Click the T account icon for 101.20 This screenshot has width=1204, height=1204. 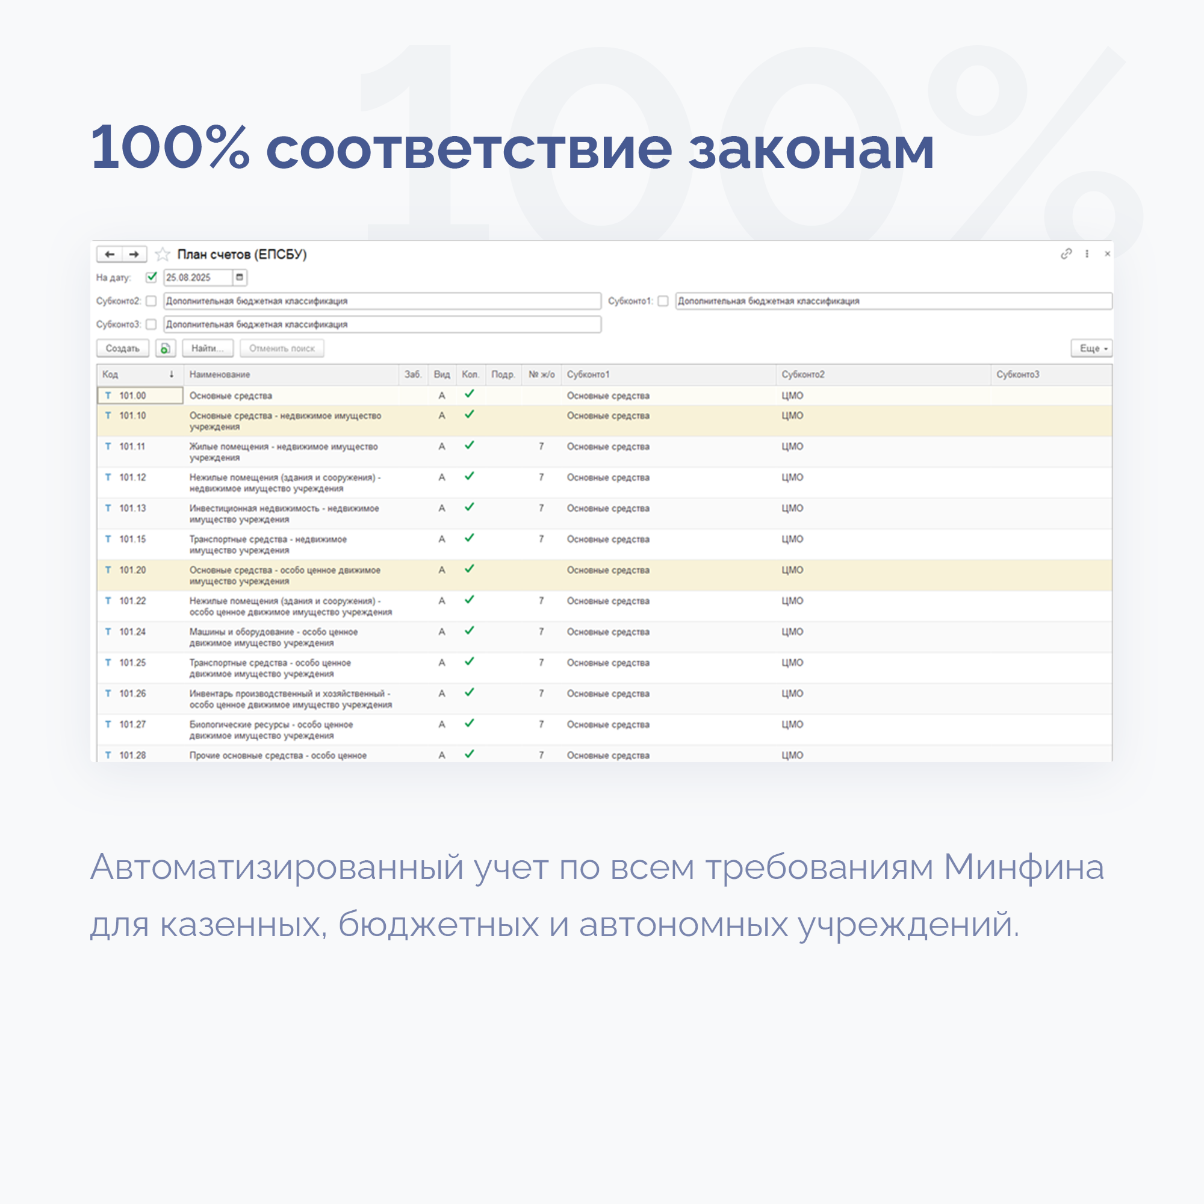[108, 570]
